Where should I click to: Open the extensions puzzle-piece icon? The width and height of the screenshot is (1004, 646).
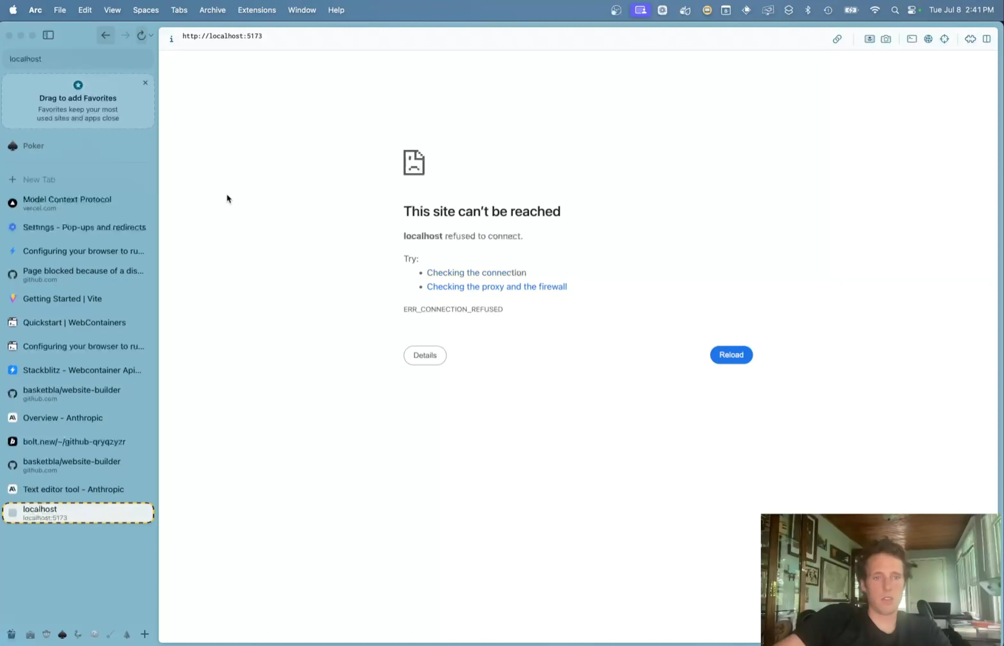(x=970, y=39)
